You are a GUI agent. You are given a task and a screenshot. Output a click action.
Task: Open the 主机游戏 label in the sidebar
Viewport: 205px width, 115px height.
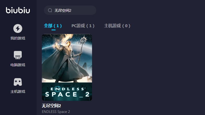click(x=18, y=91)
